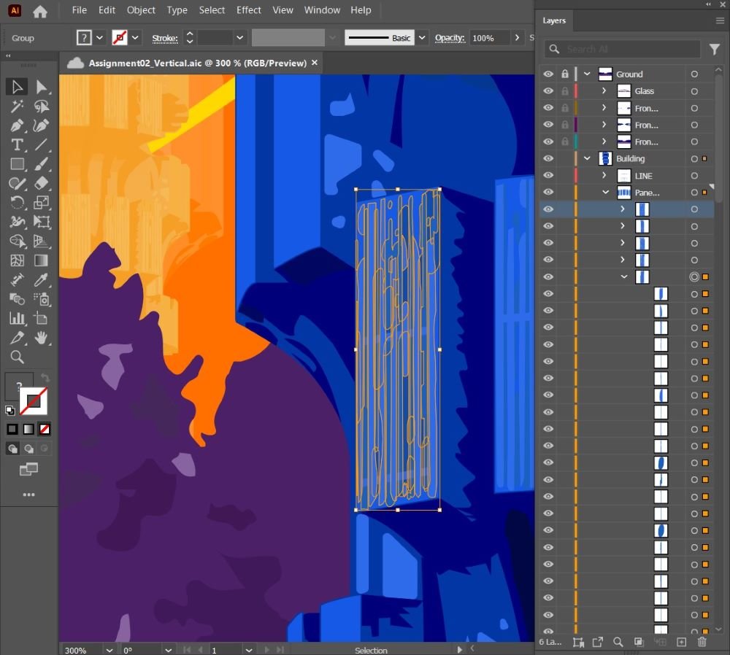Open the Effect menu
This screenshot has height=655, width=730.
click(248, 10)
